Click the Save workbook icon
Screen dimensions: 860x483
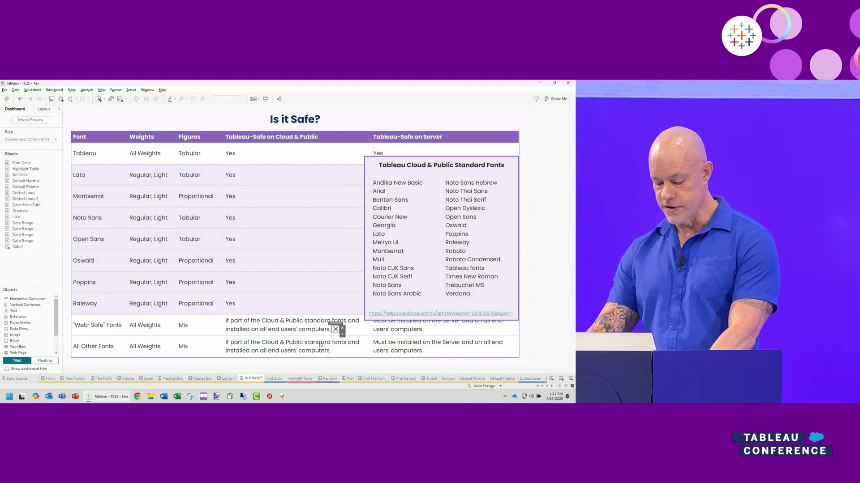point(52,99)
